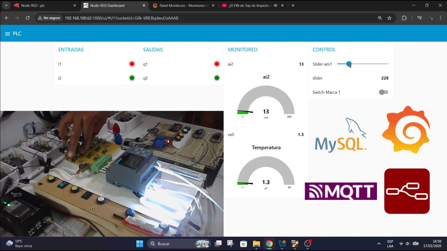Open the browser zoom magnifier icon
The width and height of the screenshot is (447, 251).
click(x=380, y=18)
